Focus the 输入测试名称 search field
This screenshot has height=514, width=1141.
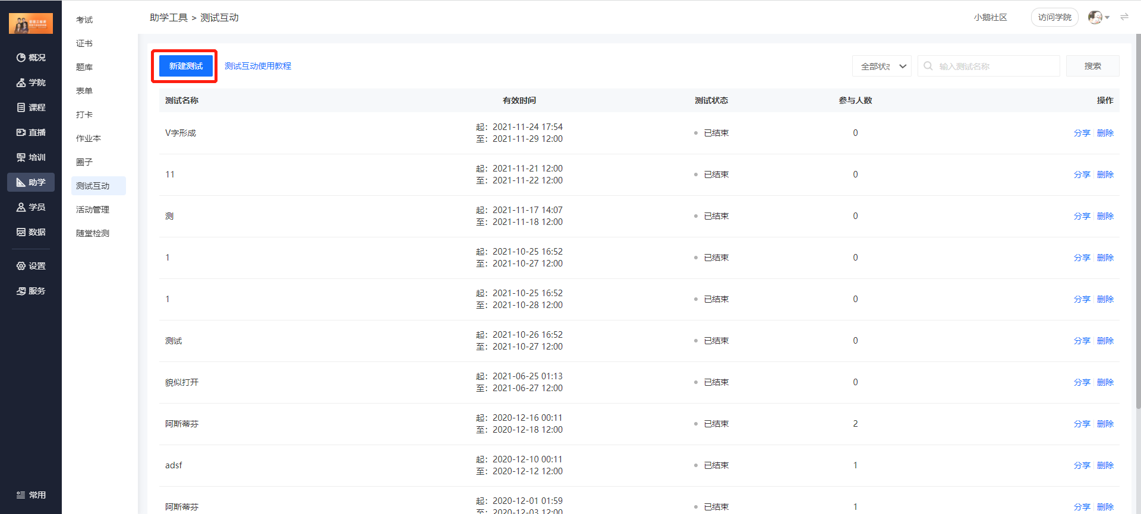tap(989, 66)
